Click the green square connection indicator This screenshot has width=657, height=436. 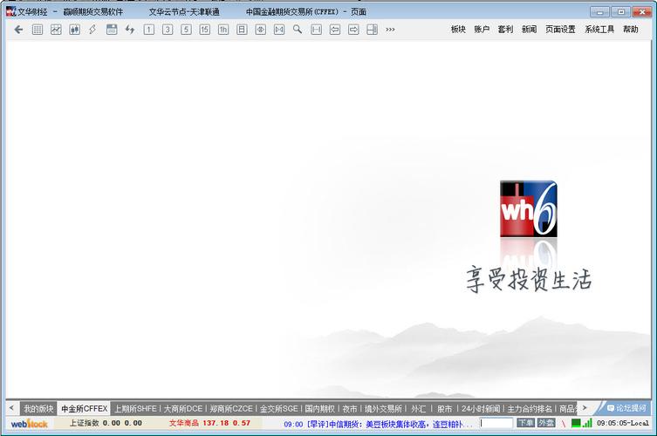coord(576,424)
